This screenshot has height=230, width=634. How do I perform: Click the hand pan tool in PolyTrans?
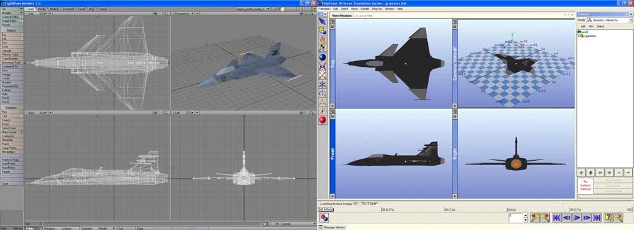click(322, 40)
